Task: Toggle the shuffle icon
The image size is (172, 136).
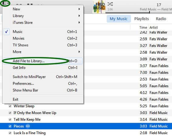Action: click(110, 4)
